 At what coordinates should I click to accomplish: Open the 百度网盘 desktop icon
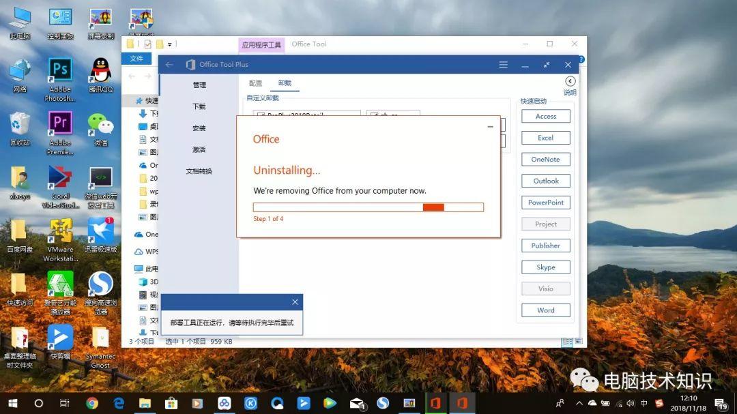(x=20, y=236)
